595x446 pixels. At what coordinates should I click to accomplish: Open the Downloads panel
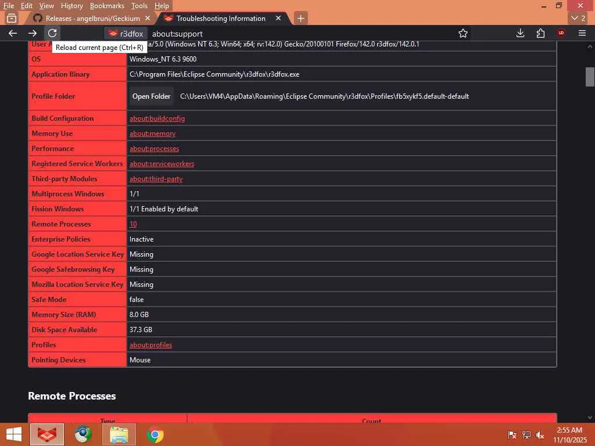click(520, 33)
